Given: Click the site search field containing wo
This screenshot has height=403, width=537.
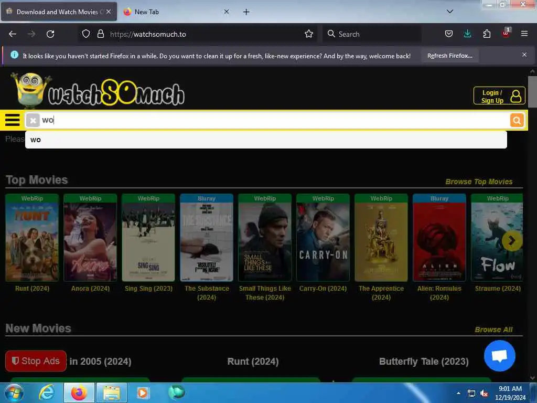Looking at the screenshot, I should point(274,120).
